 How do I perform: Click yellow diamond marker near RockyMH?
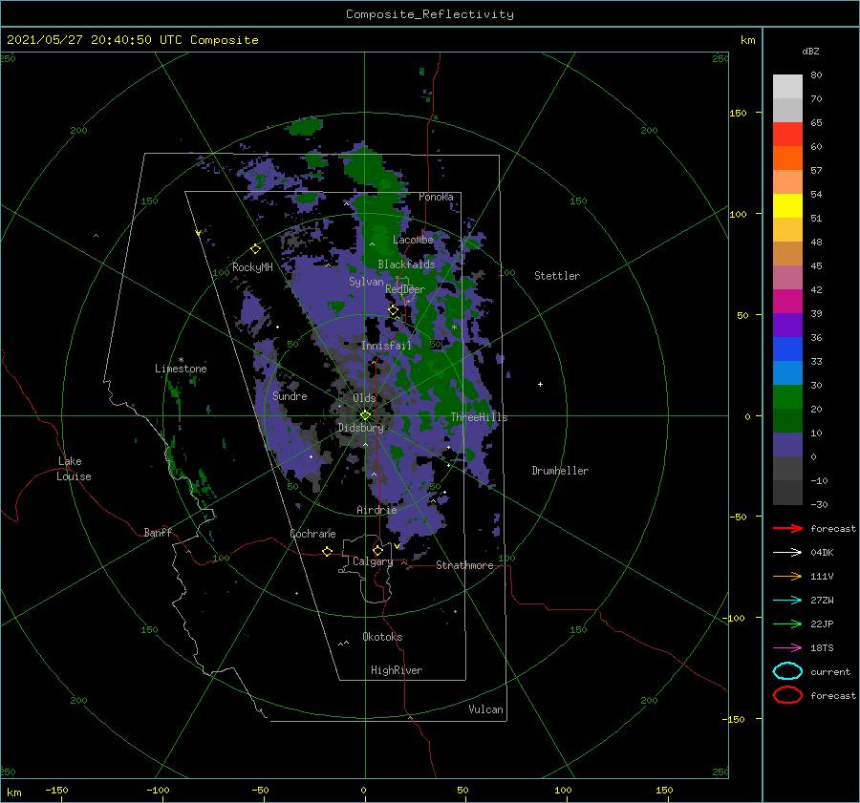click(255, 249)
